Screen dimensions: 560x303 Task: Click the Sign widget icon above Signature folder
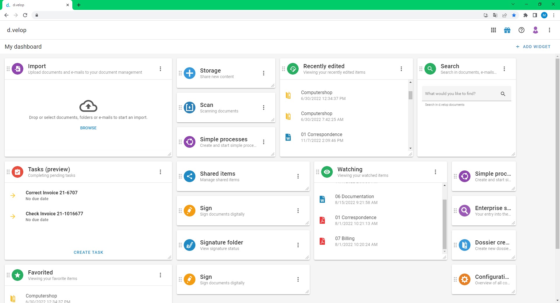[x=190, y=211]
